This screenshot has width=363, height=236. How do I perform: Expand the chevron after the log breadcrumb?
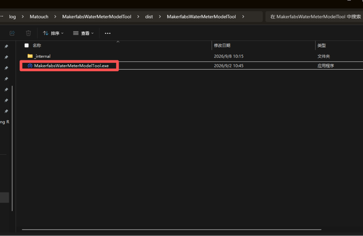[22, 17]
